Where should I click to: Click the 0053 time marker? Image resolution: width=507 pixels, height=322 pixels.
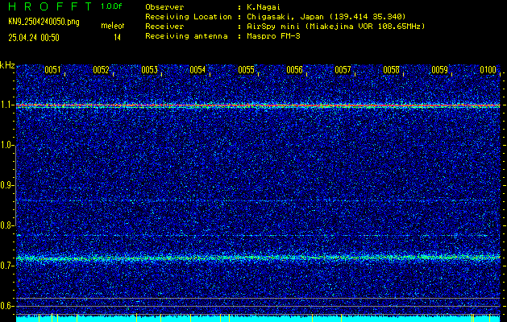tap(149, 70)
